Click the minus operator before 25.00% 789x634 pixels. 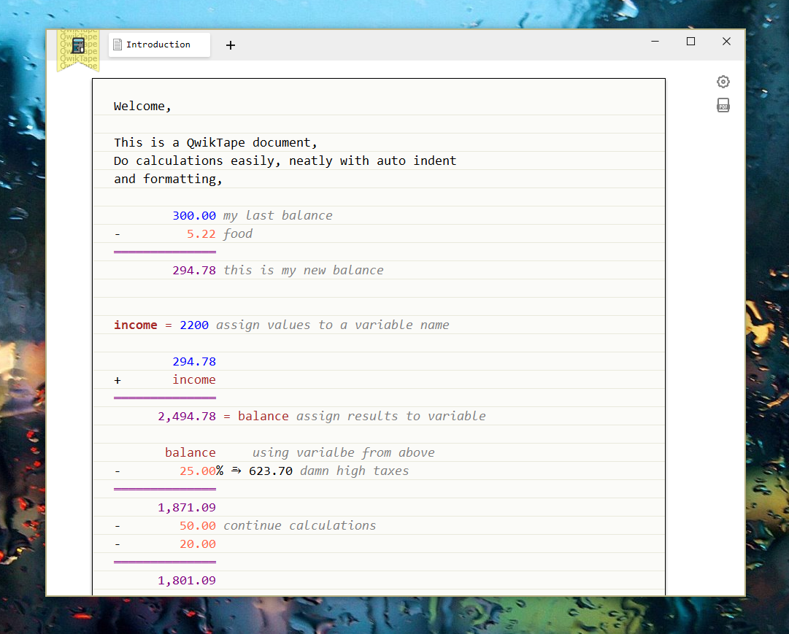(x=118, y=471)
